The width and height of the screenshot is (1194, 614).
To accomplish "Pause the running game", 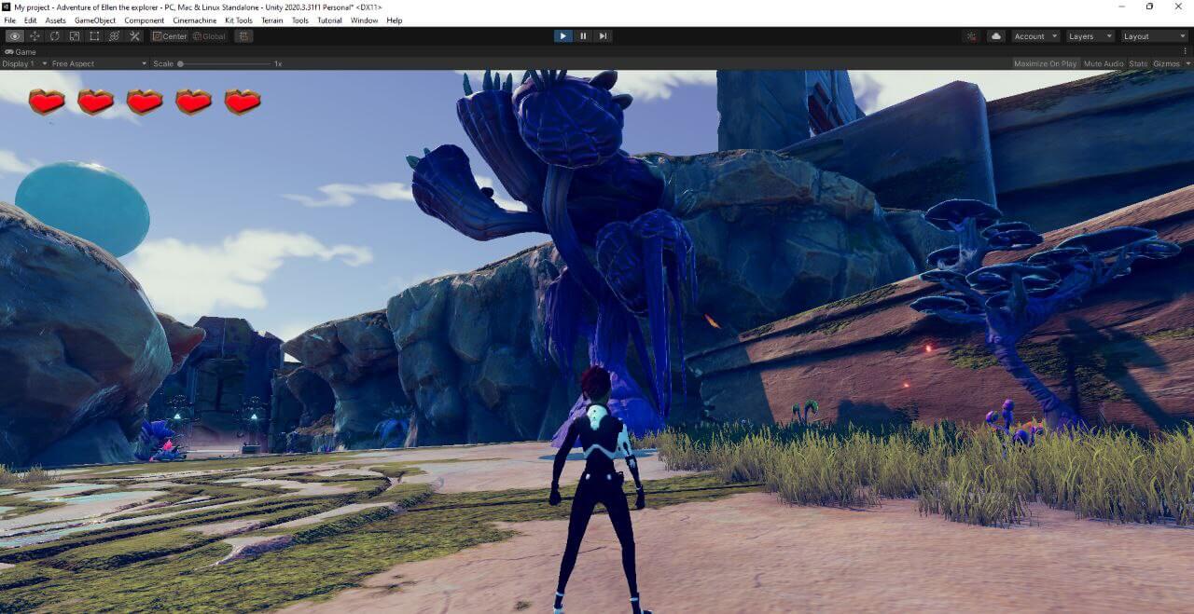I will pos(583,36).
